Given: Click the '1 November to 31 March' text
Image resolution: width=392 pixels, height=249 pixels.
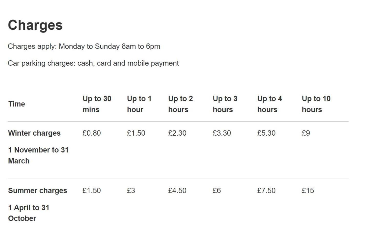Looking at the screenshot, I should (x=38, y=155).
